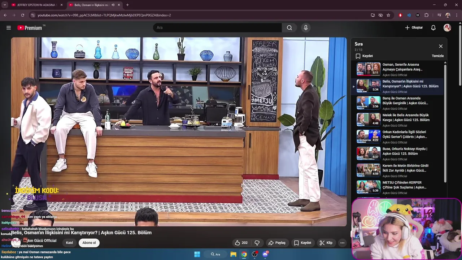
Task: Open the YouTube hamburger guide menu
Action: (9, 27)
